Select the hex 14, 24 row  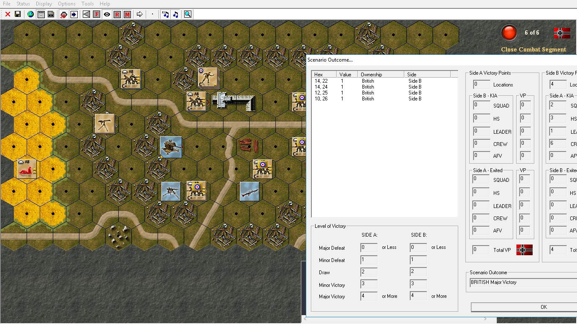(x=384, y=87)
